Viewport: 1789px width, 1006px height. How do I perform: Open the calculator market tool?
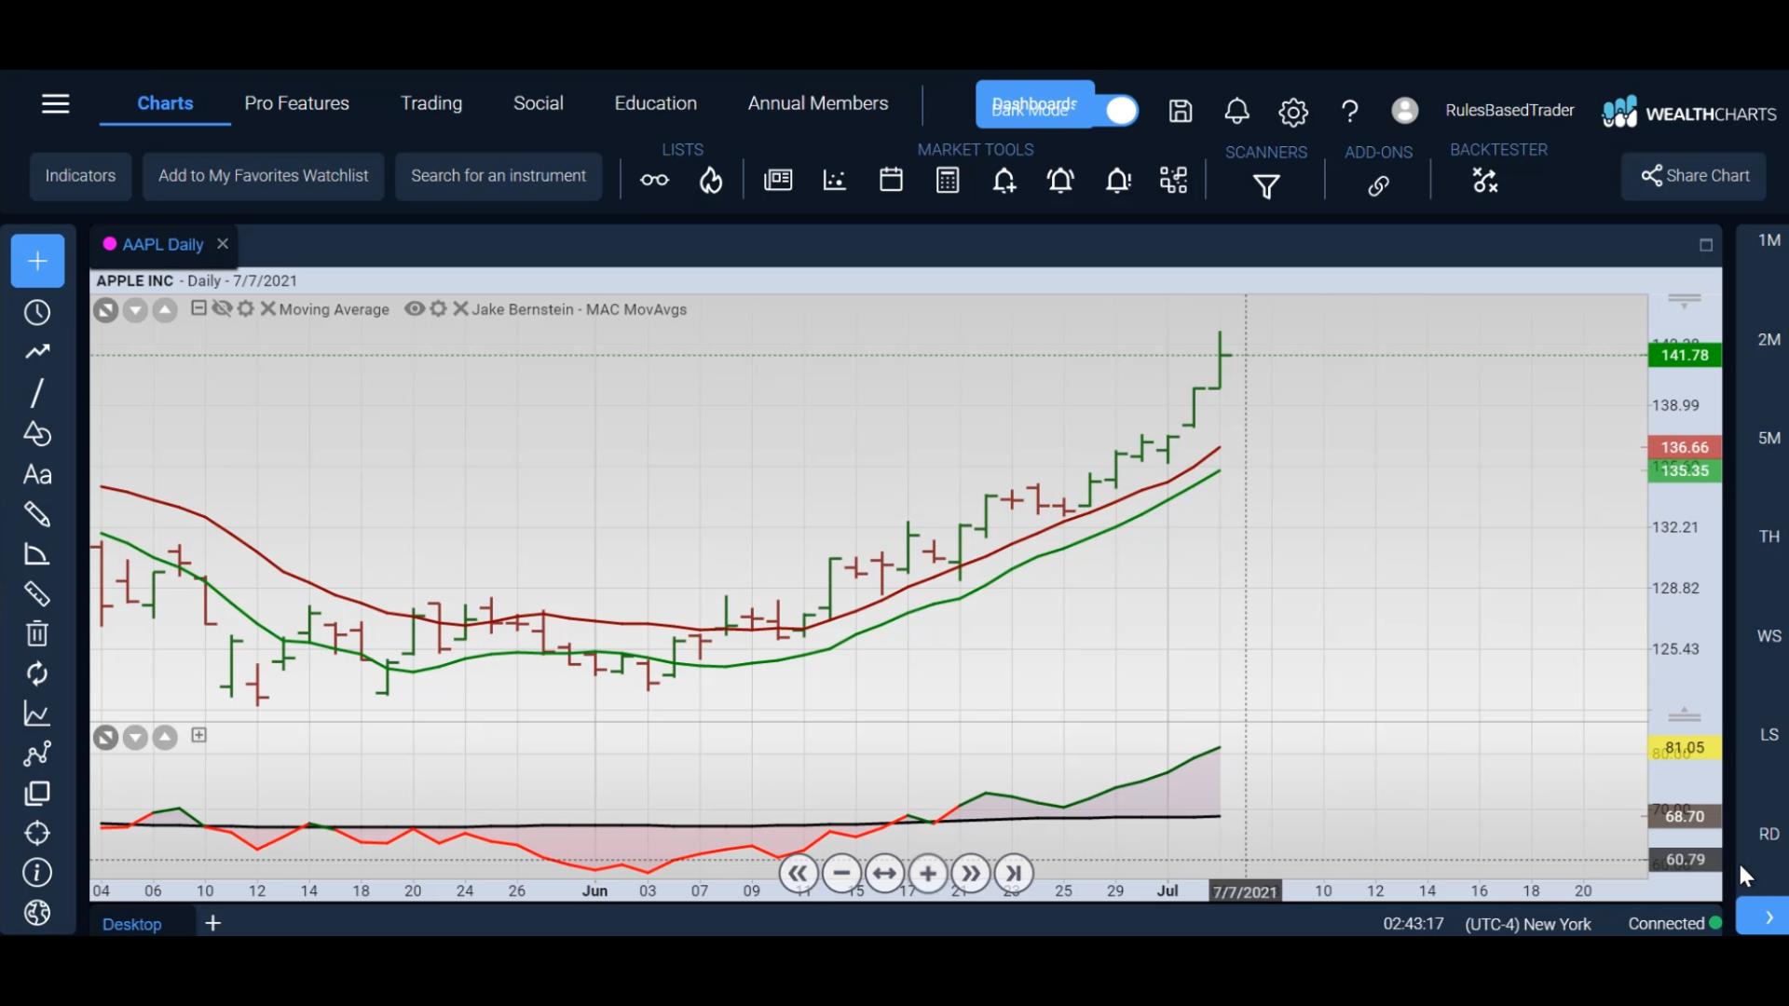948,180
